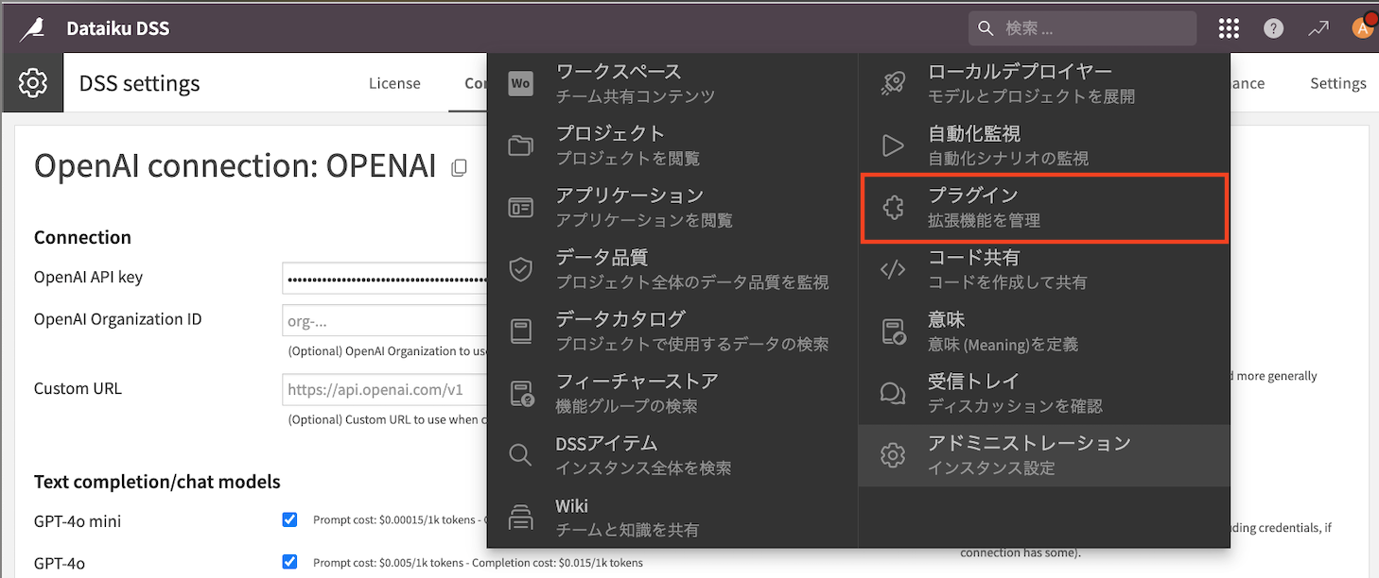Select 自動化監視 menu entry

1044,145
